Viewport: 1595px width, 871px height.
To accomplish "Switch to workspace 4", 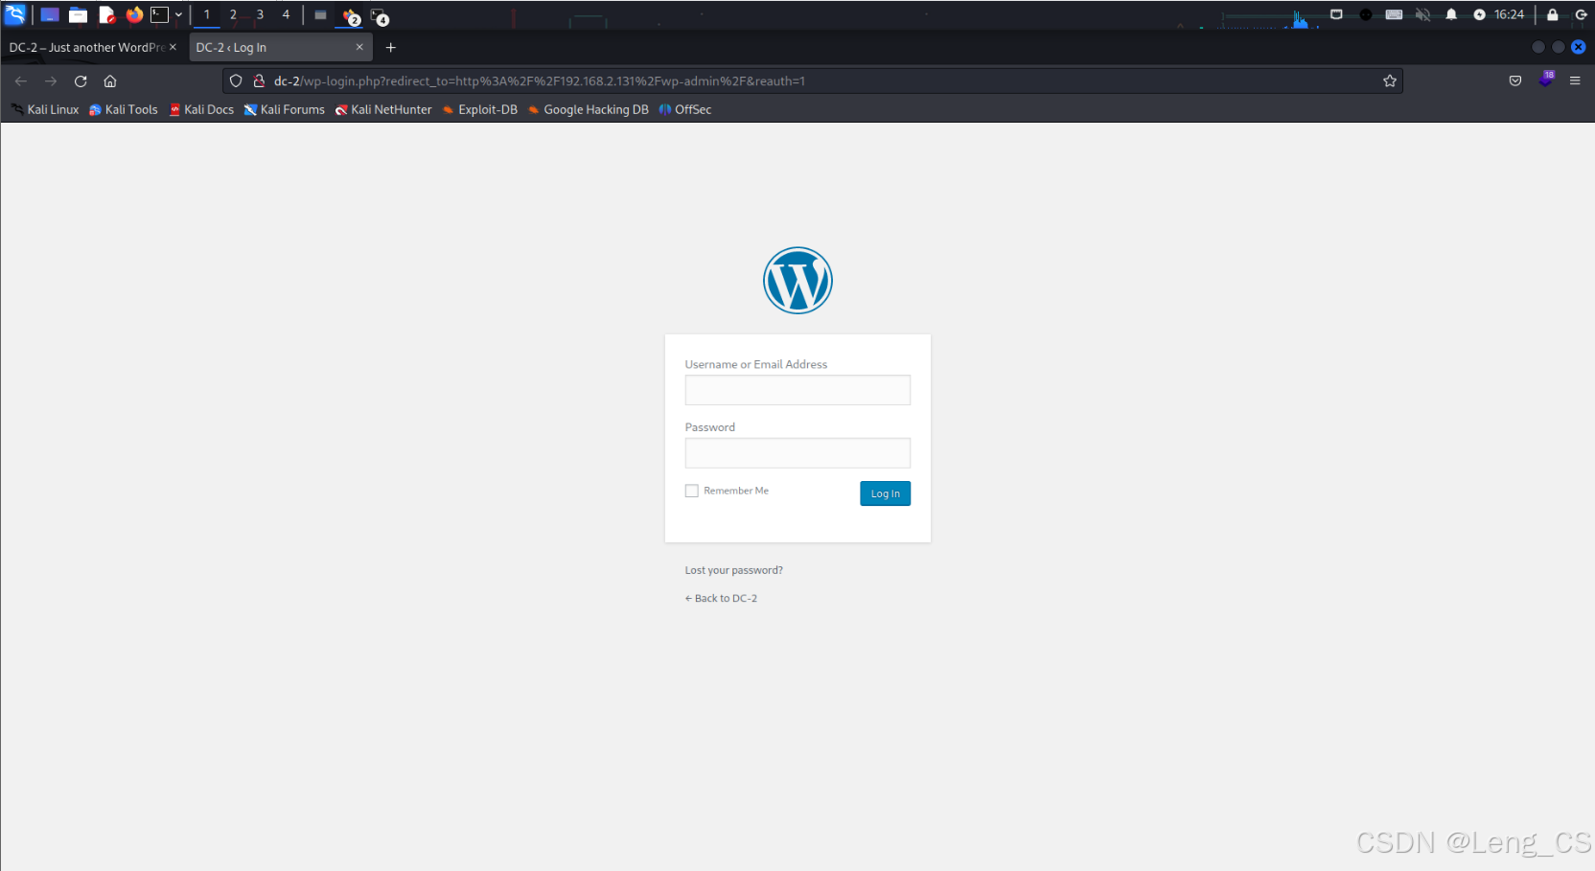I will (286, 14).
